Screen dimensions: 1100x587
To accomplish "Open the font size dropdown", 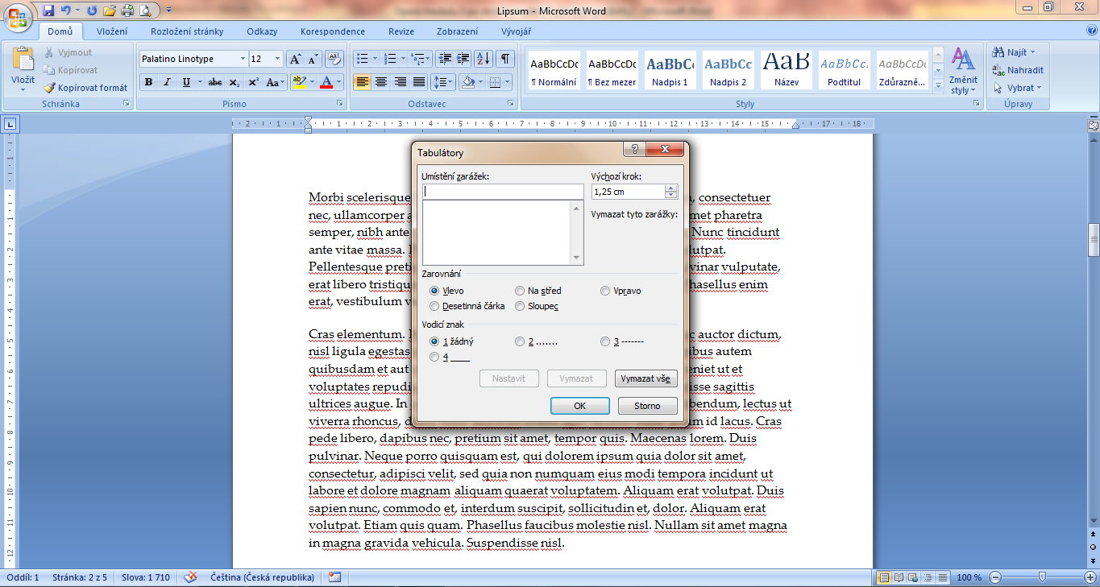I will (278, 59).
